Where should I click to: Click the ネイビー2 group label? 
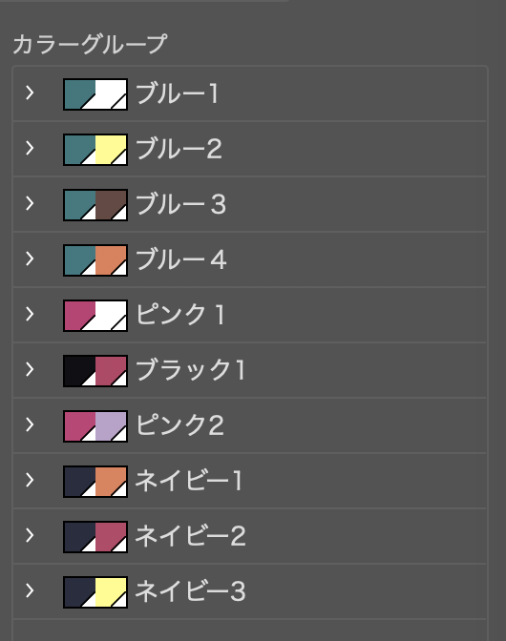pyautogui.click(x=190, y=536)
